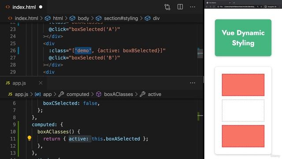Click the <div tag on line 25
The height and width of the screenshot is (159, 282).
[49, 44]
